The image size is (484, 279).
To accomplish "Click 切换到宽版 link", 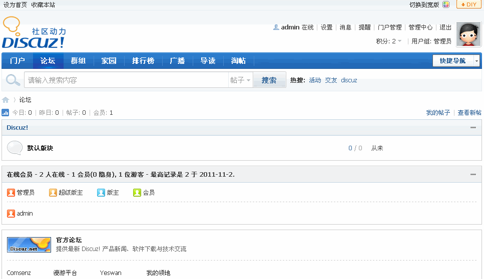I will (424, 4).
